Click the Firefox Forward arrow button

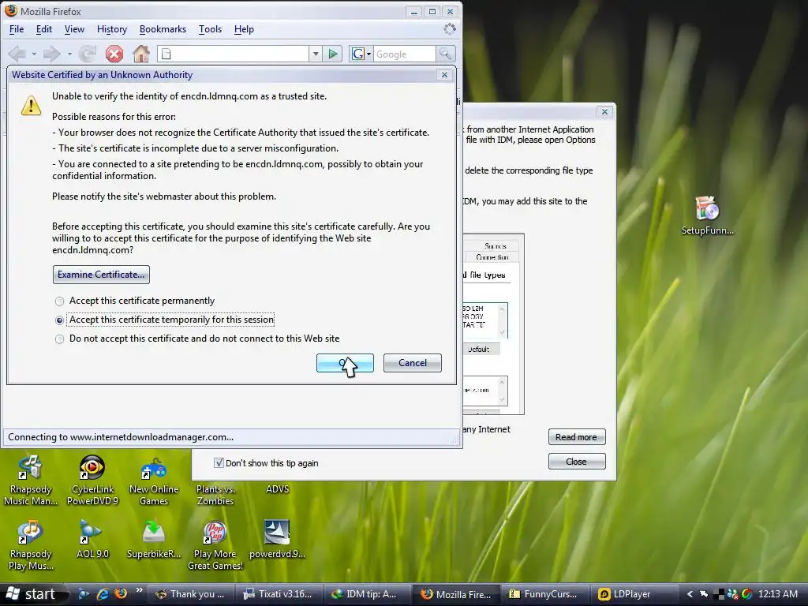click(52, 54)
